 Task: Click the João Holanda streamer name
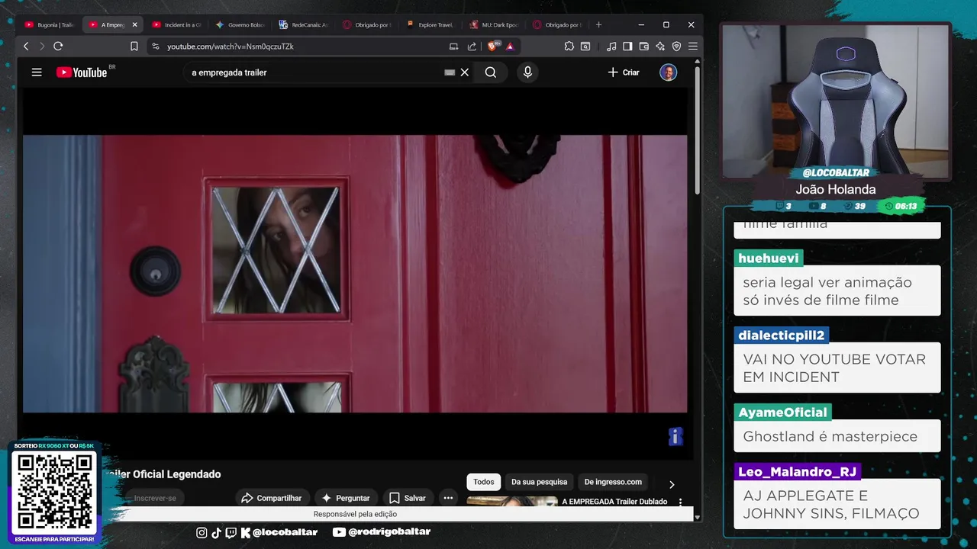[836, 189]
